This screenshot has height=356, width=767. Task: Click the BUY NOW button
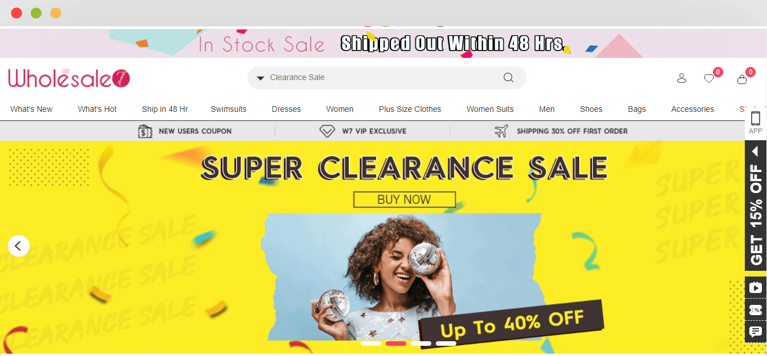click(405, 199)
